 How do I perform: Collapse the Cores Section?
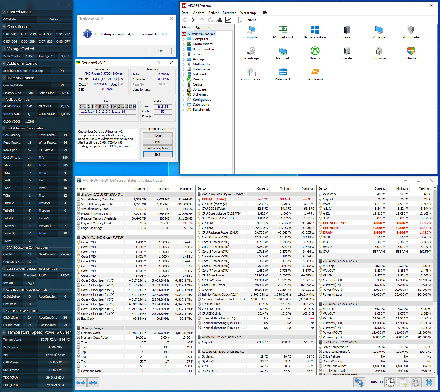coord(4,27)
